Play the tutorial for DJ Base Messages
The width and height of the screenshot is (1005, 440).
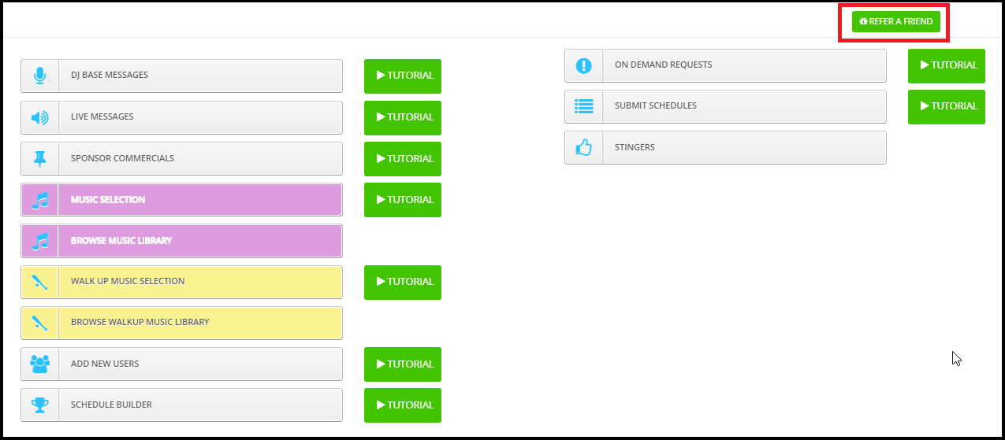coord(403,76)
